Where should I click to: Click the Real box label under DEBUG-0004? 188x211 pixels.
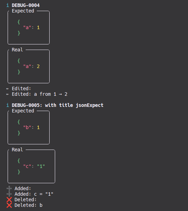coord(17,50)
